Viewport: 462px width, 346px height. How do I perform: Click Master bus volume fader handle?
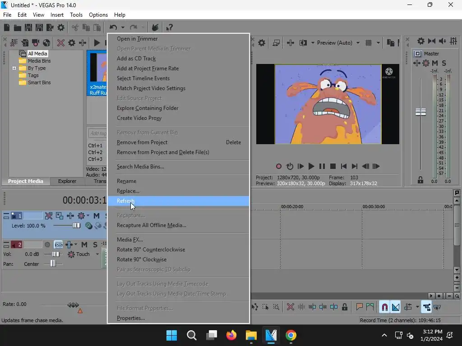point(421,112)
